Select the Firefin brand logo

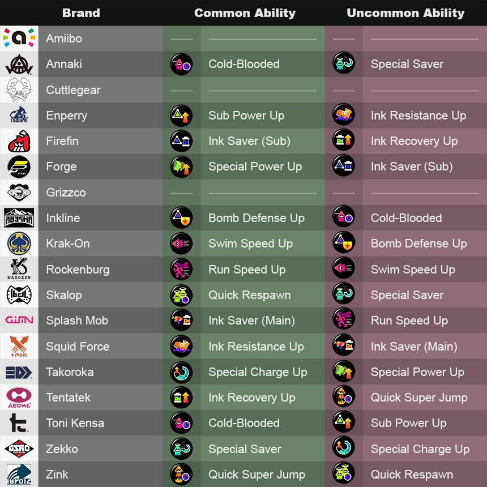point(19,141)
